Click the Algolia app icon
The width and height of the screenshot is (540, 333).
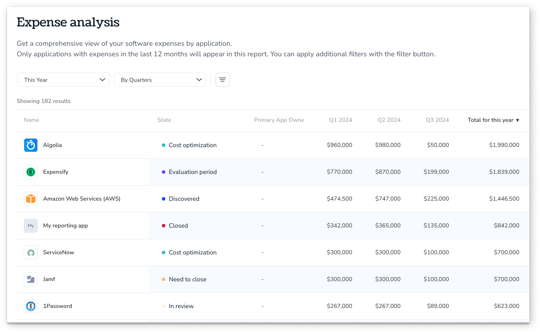click(x=31, y=145)
